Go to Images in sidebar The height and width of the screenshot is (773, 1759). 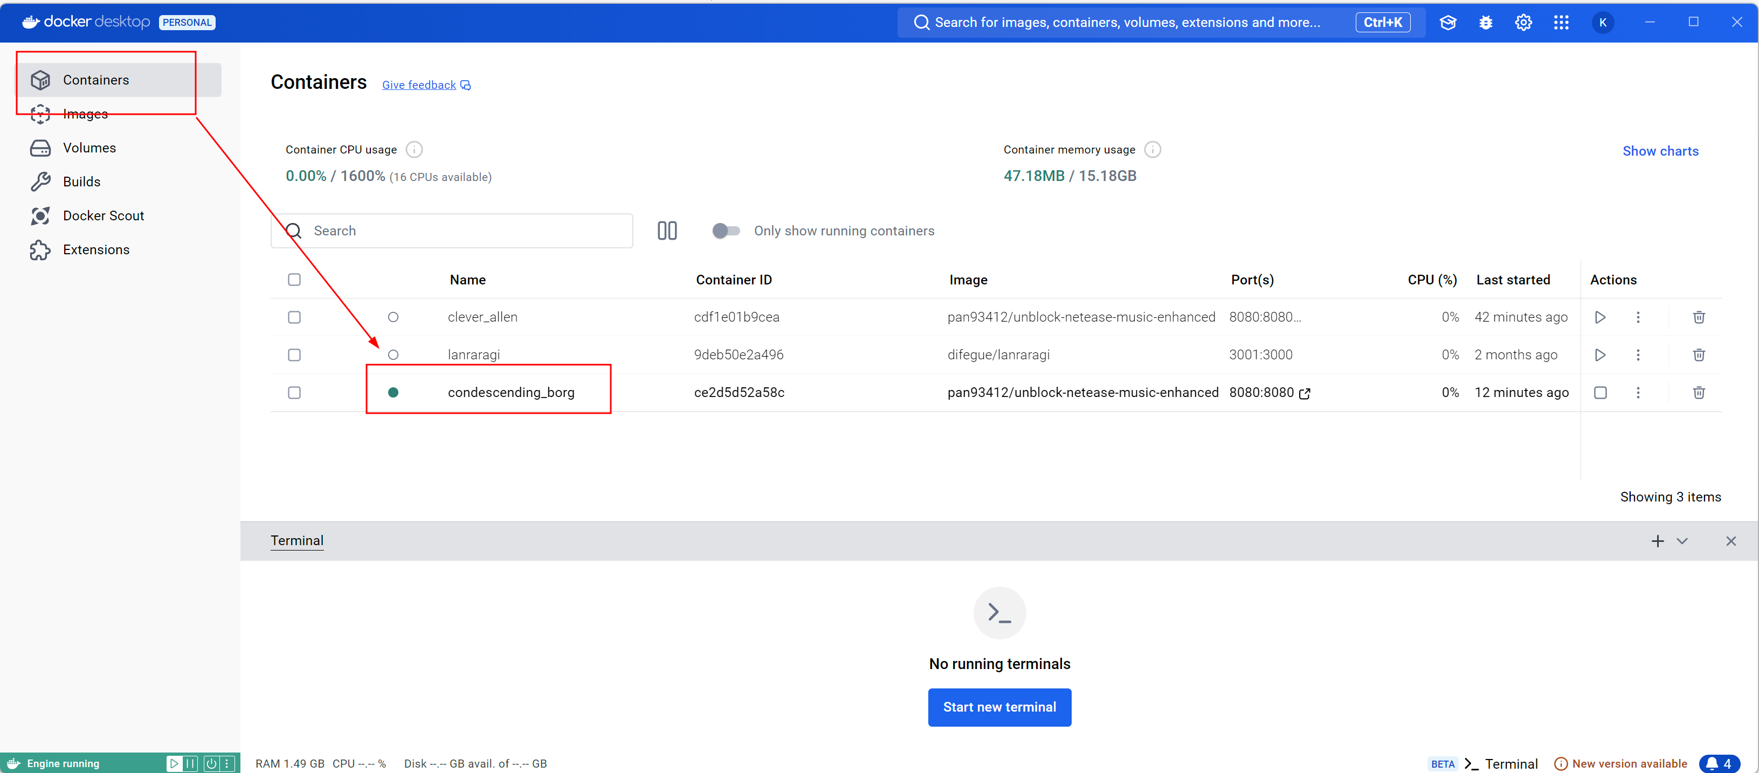tap(85, 114)
